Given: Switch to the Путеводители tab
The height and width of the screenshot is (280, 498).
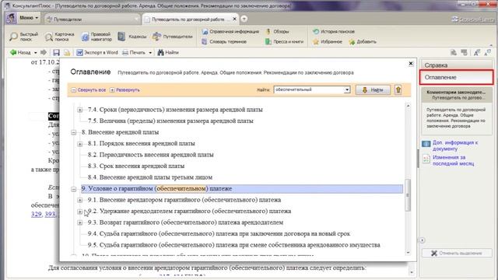Looking at the screenshot, I should click(x=92, y=19).
